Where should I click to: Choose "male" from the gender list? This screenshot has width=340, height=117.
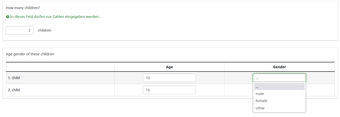coord(260,94)
